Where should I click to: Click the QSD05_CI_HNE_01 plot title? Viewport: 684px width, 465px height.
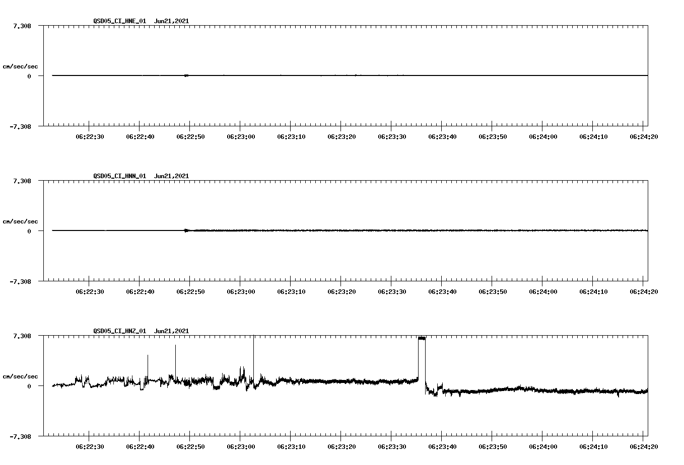click(141, 21)
